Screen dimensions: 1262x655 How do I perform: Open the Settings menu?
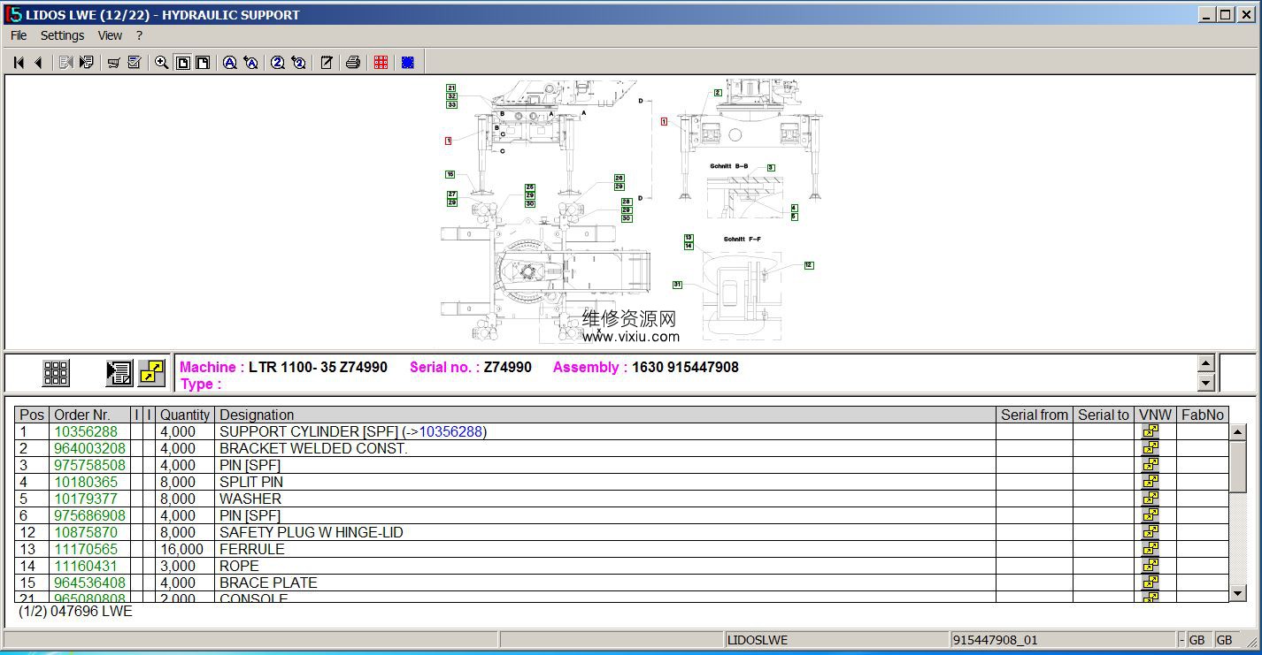62,35
